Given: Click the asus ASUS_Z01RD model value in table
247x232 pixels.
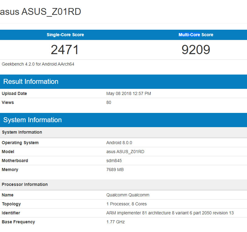Looking at the screenshot, I should tap(125, 152).
